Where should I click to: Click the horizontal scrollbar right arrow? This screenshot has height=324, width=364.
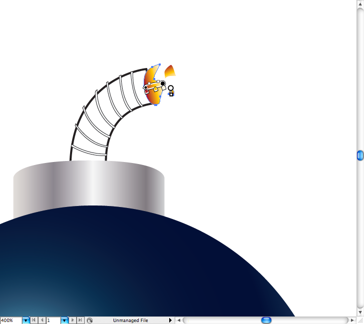[x=352, y=320]
